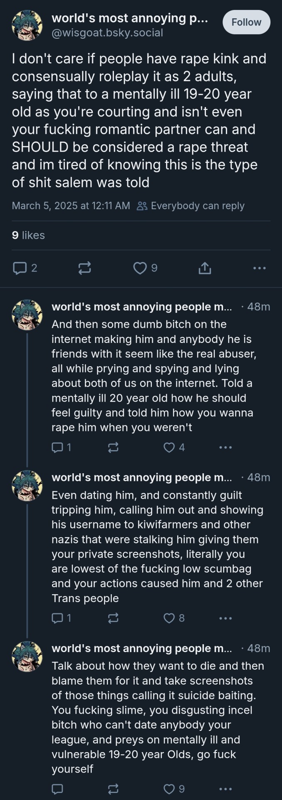Reply to the last thread post
282x800 pixels.
57,789
